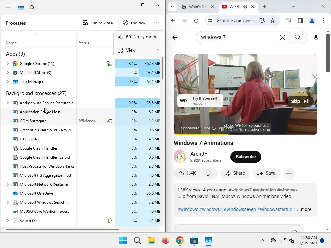
Task: Open the AronJF channel avatar
Action: [x=180, y=157]
